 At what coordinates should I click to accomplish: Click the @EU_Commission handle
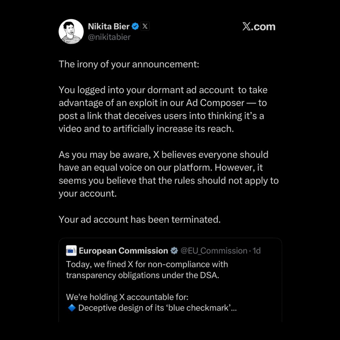click(x=214, y=251)
